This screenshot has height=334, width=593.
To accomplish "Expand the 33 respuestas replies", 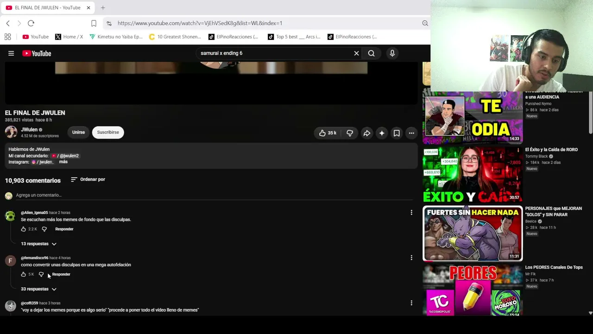I will click(38, 289).
